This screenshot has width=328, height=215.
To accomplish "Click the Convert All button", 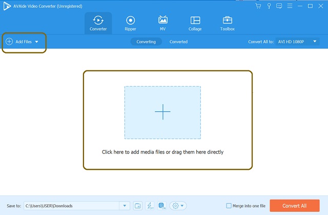I will point(295,206).
